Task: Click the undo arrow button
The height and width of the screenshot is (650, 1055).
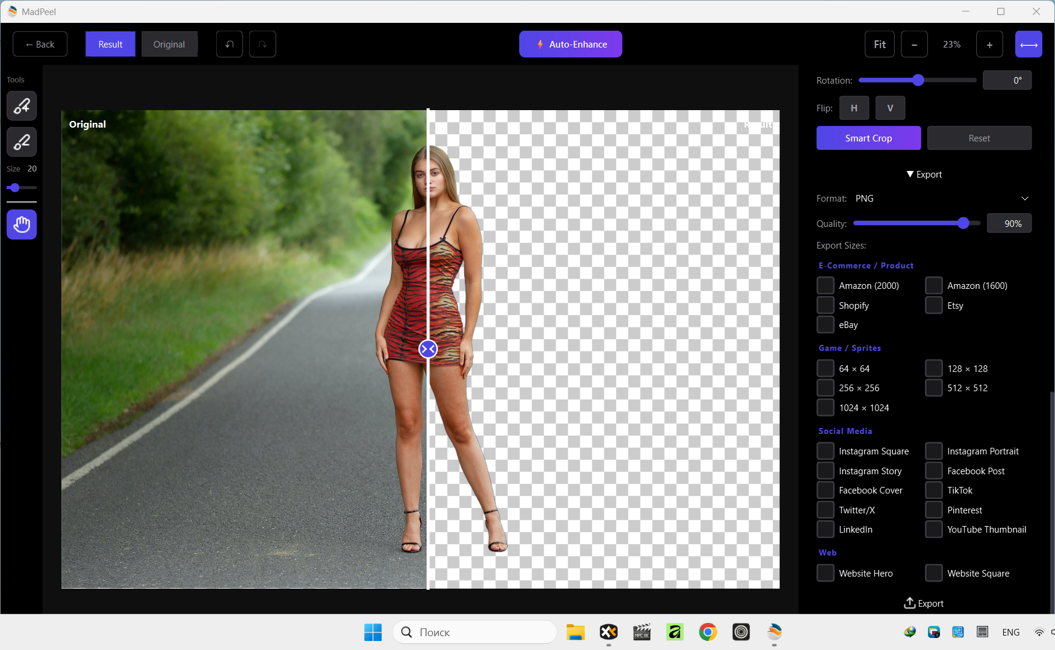Action: tap(229, 45)
